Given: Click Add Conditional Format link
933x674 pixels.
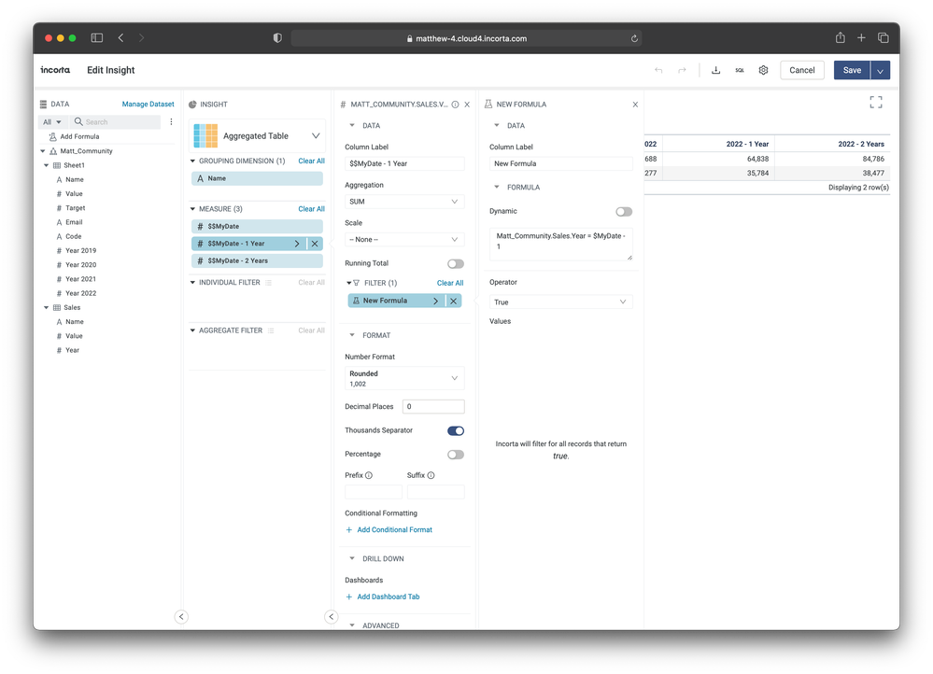Looking at the screenshot, I should (x=394, y=529).
